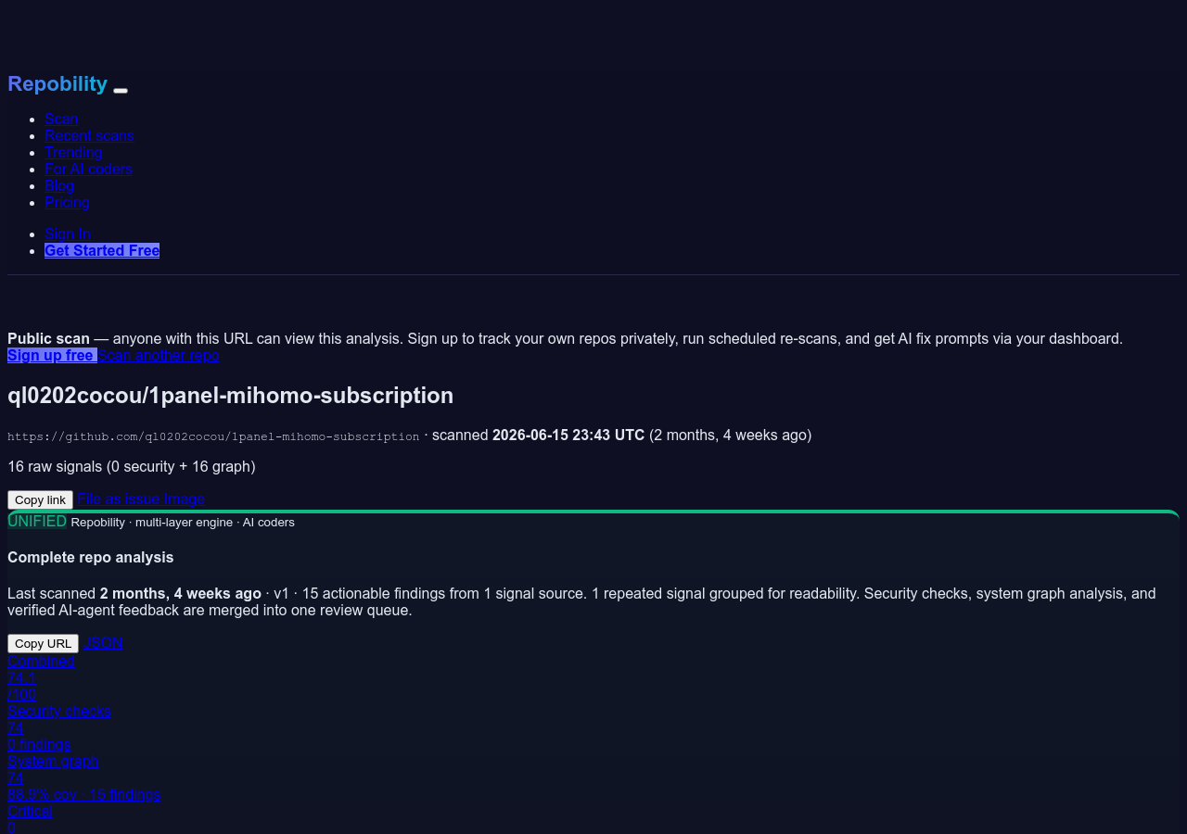
Task: Click the Public scan notice text
Action: [x=565, y=338]
